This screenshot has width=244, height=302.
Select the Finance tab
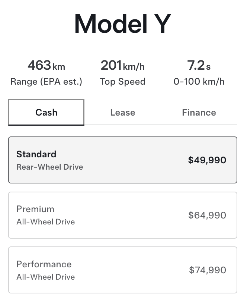tap(199, 112)
